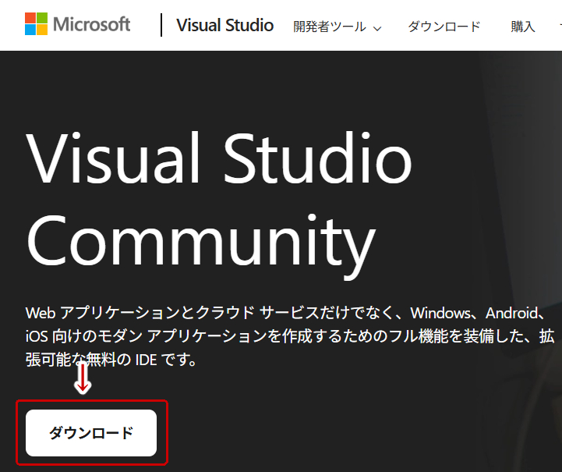Click the Visual Studio Community heading
Image resolution: width=562 pixels, height=472 pixels.
click(219, 205)
